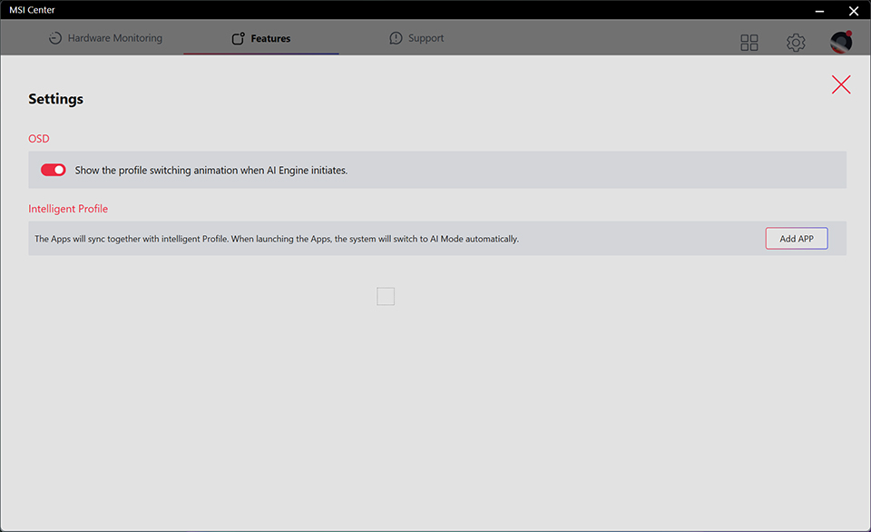Viewport: 871px width, 532px height.
Task: Click the "Show the profile switching animation" label
Action: tap(210, 170)
